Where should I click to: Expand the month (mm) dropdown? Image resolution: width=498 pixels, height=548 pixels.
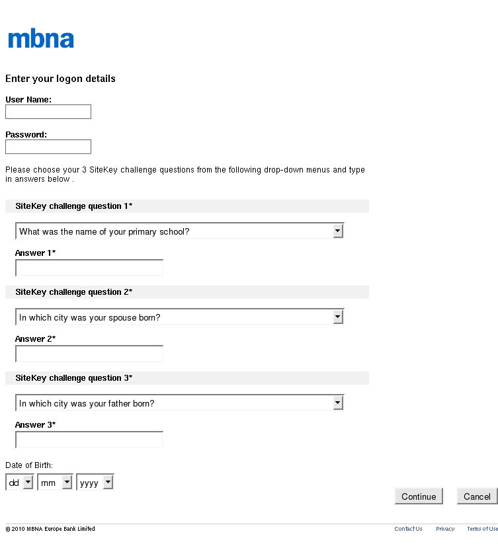(x=55, y=483)
